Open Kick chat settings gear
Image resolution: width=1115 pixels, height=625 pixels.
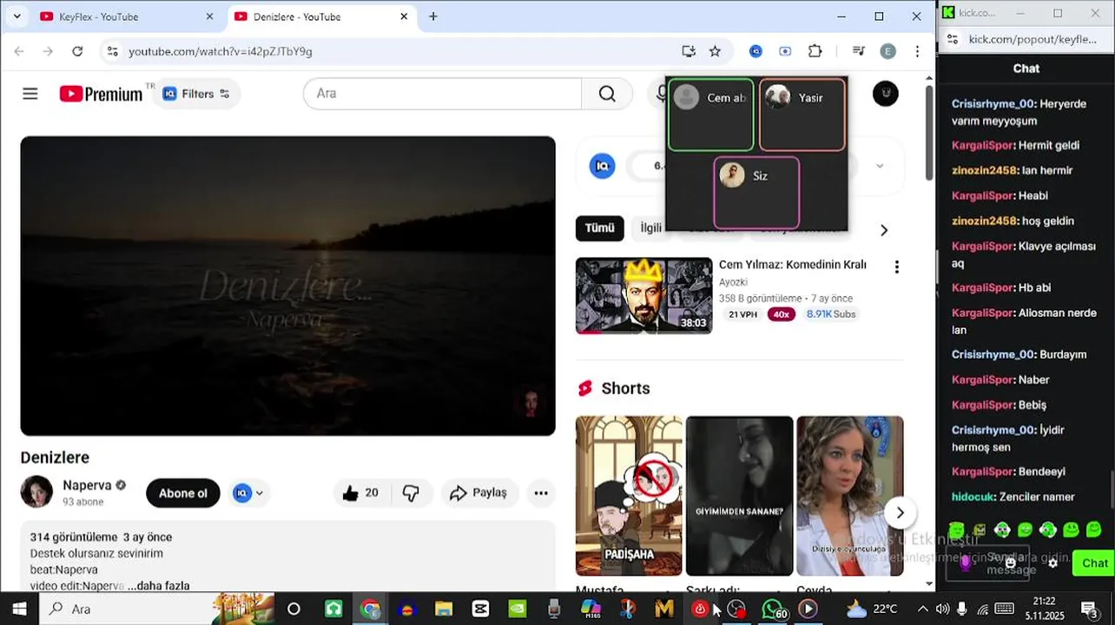coord(1052,562)
